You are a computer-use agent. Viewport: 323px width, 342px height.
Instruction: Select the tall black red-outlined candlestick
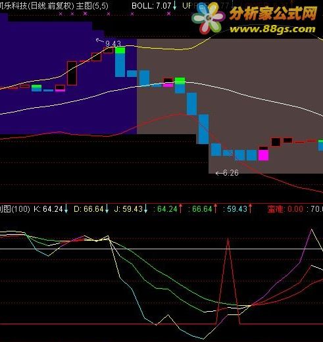pyautogui.click(x=72, y=73)
